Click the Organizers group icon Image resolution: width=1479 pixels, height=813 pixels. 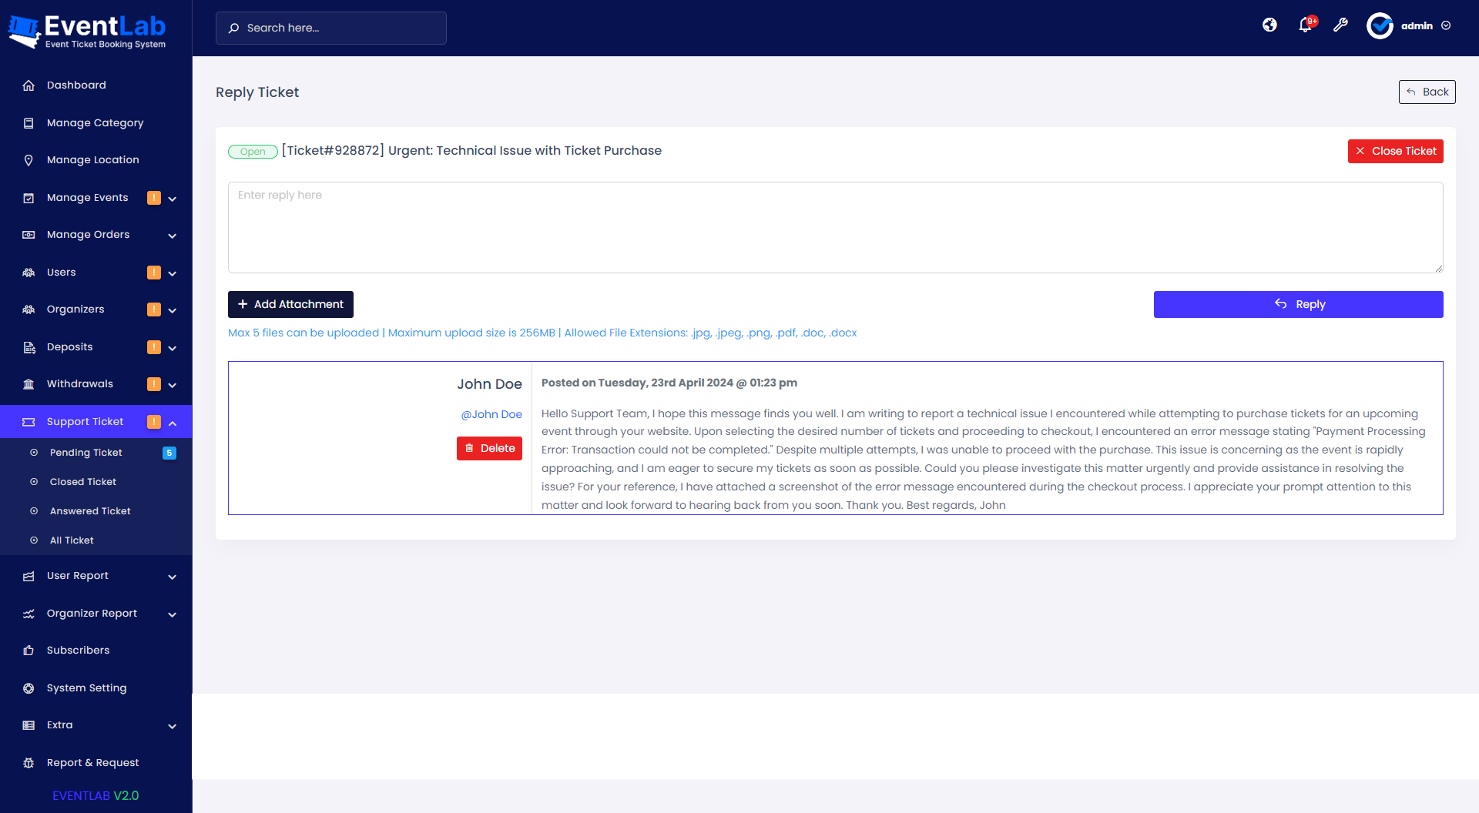[29, 309]
